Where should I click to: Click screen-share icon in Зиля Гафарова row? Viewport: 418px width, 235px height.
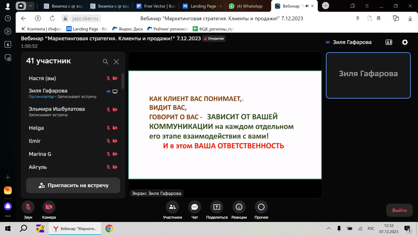pyautogui.click(x=115, y=91)
